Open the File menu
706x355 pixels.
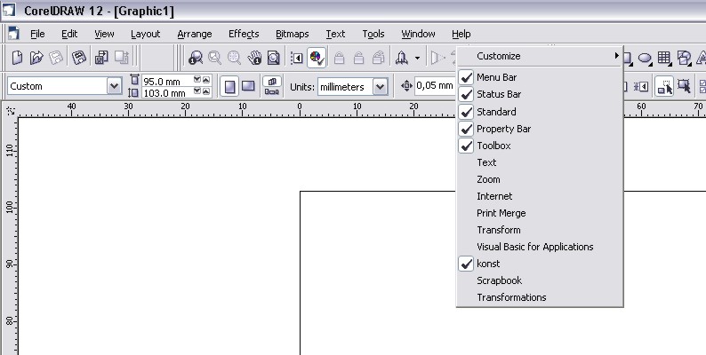[37, 34]
